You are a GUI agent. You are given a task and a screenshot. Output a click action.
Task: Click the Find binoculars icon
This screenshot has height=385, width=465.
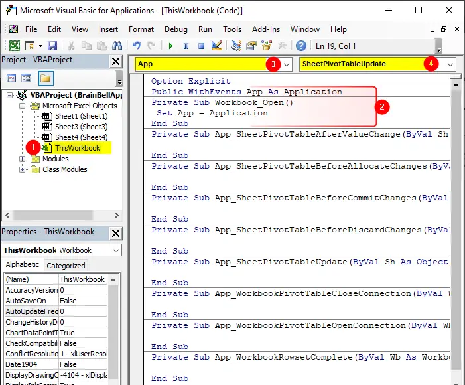(x=117, y=46)
